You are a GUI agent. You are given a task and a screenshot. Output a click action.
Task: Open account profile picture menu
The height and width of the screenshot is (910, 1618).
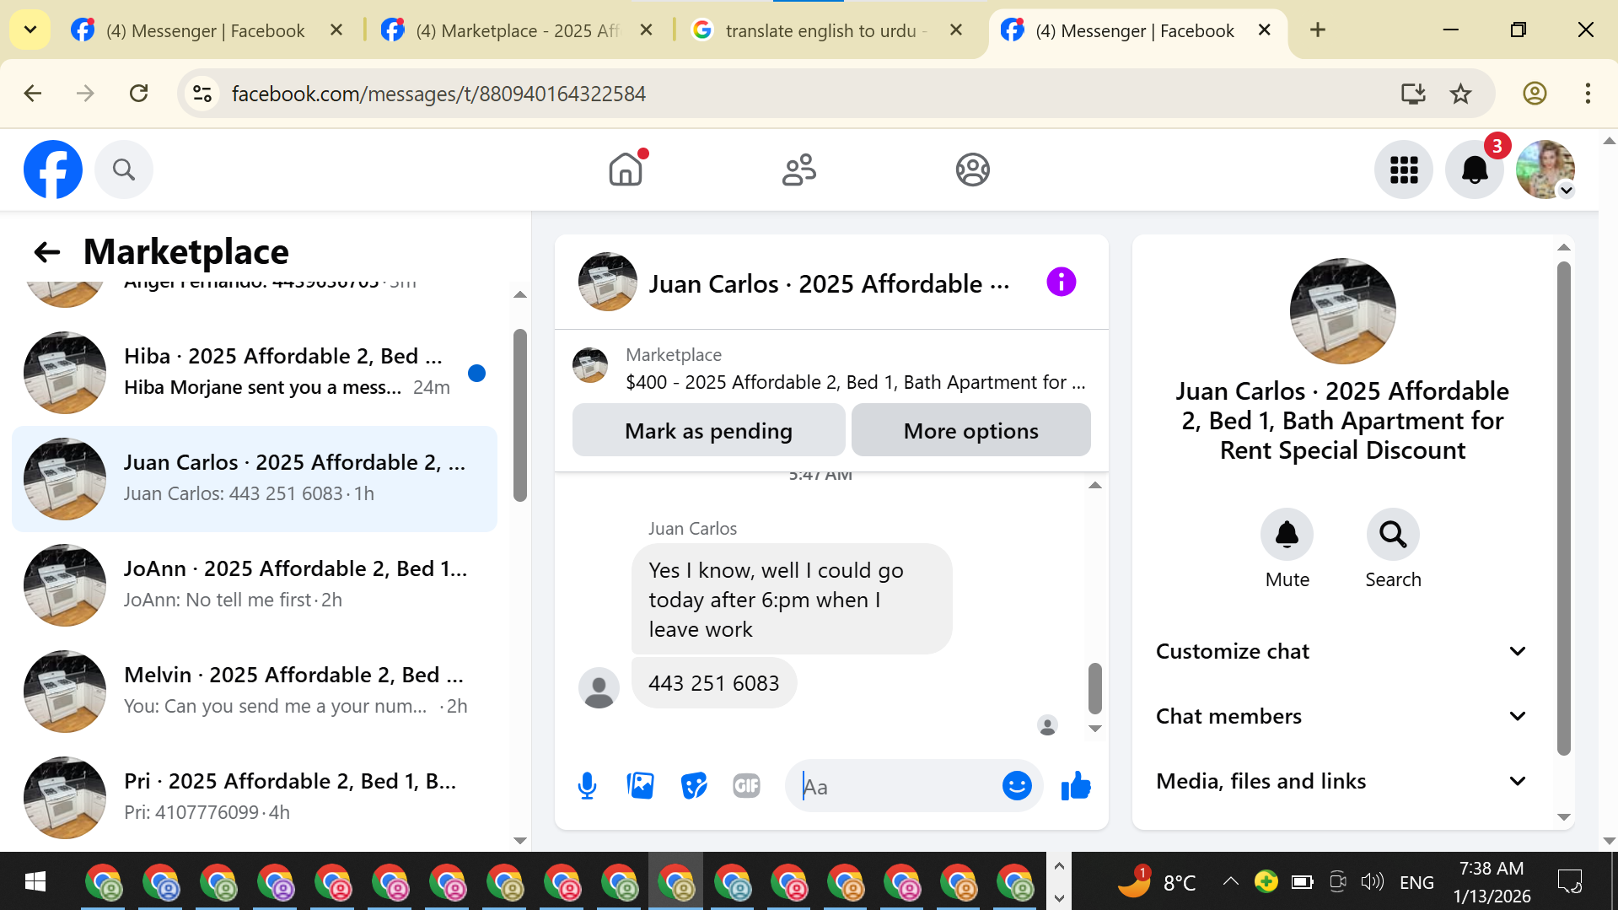1545,170
